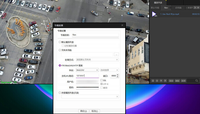The image size is (200, 114).
Task: Open 协议 WebDAV dropdown
Action: (87, 70)
